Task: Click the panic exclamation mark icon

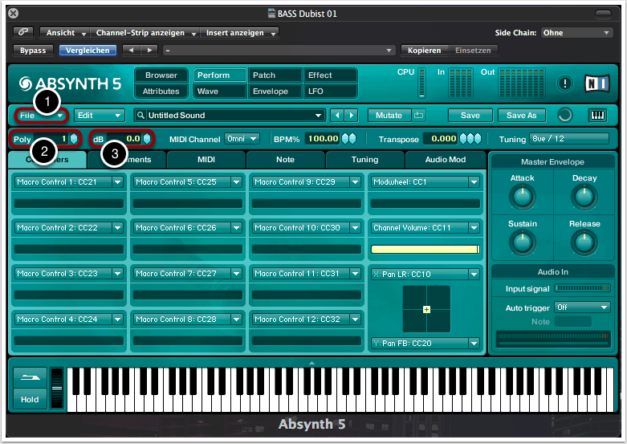Action: point(565,84)
